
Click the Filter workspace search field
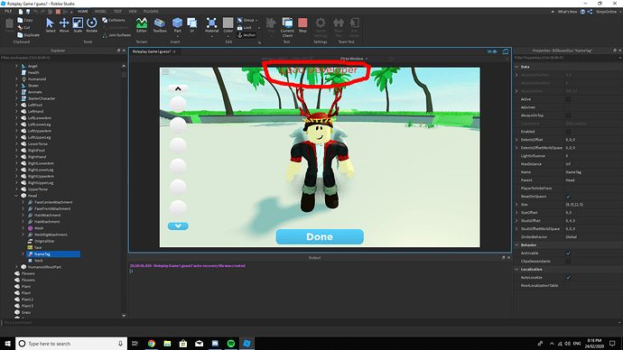coord(63,58)
